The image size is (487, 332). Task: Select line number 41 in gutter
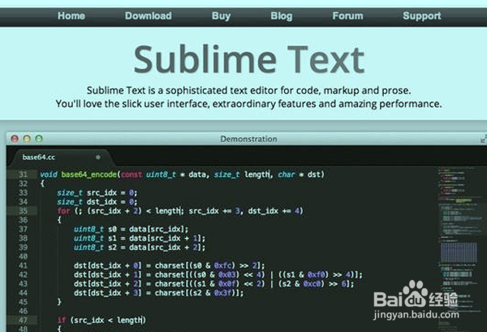[x=23, y=265]
